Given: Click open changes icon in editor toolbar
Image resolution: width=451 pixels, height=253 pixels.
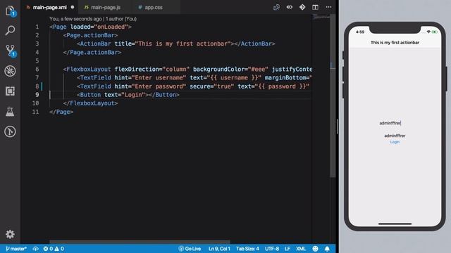Looking at the screenshot, I should coord(276,7).
